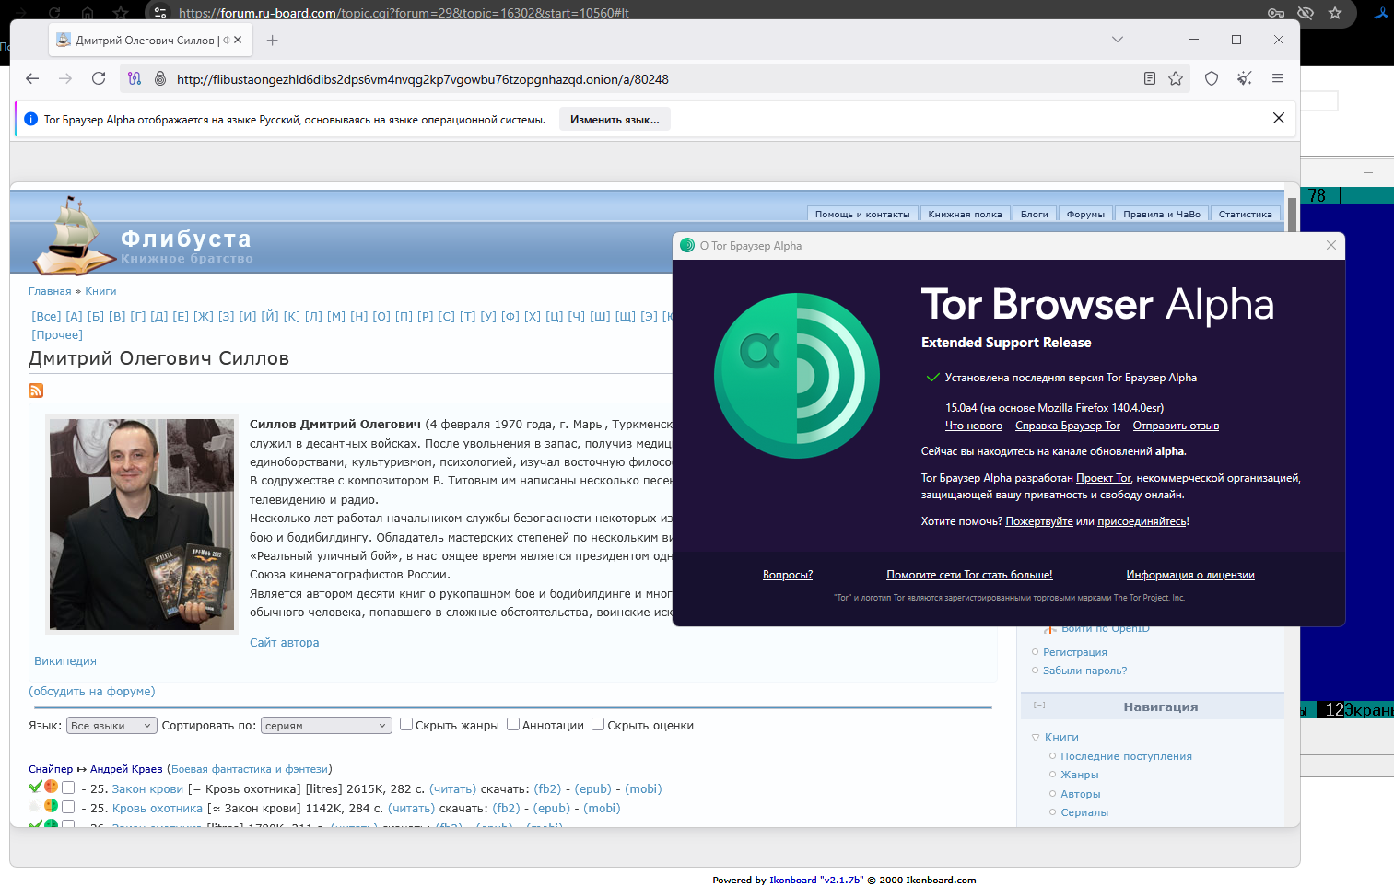Open the list all tabs chevron

(x=1118, y=40)
